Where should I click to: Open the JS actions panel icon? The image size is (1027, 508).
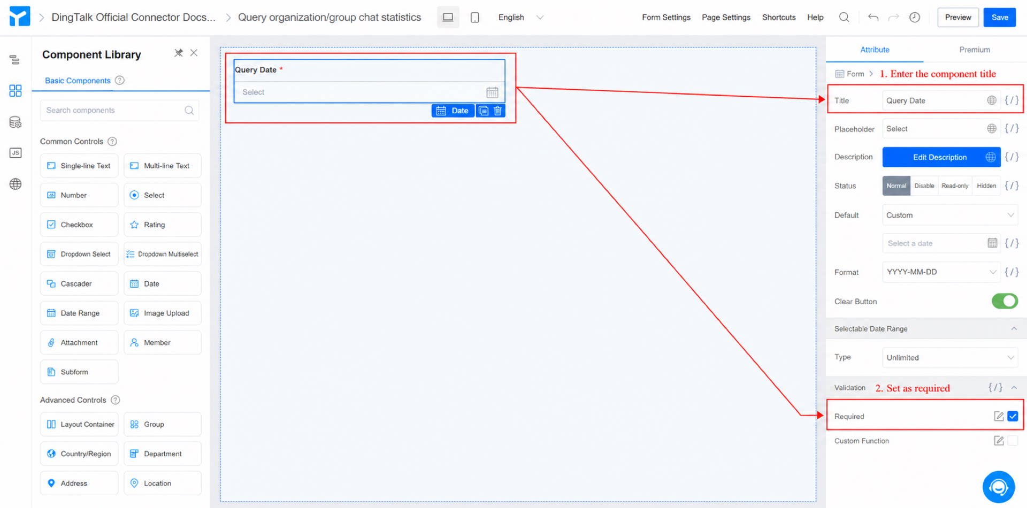click(16, 153)
